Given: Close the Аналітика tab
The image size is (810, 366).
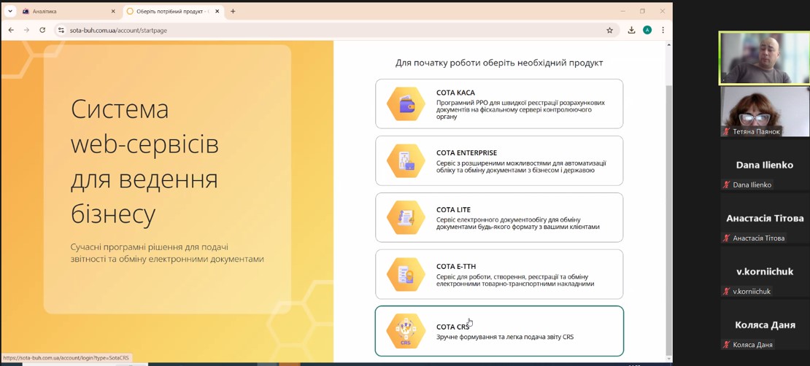Looking at the screenshot, I should (114, 11).
